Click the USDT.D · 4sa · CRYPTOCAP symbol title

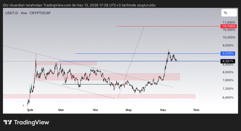(28, 13)
